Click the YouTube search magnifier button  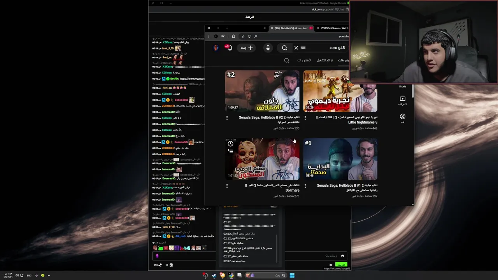tap(284, 48)
